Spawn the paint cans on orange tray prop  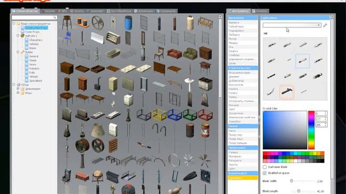point(82,23)
